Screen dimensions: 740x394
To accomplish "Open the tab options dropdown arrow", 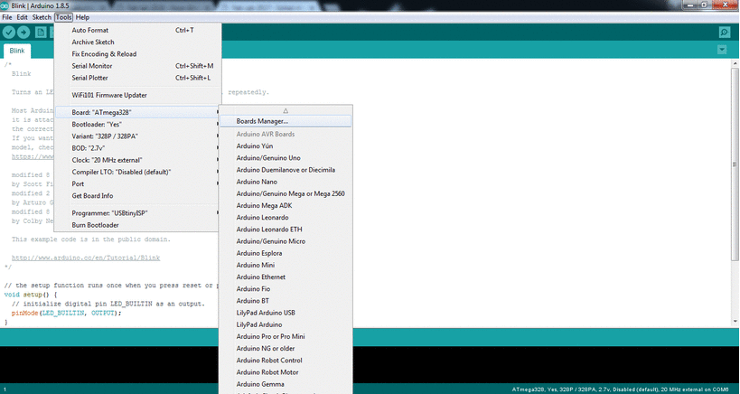I will pos(722,50).
